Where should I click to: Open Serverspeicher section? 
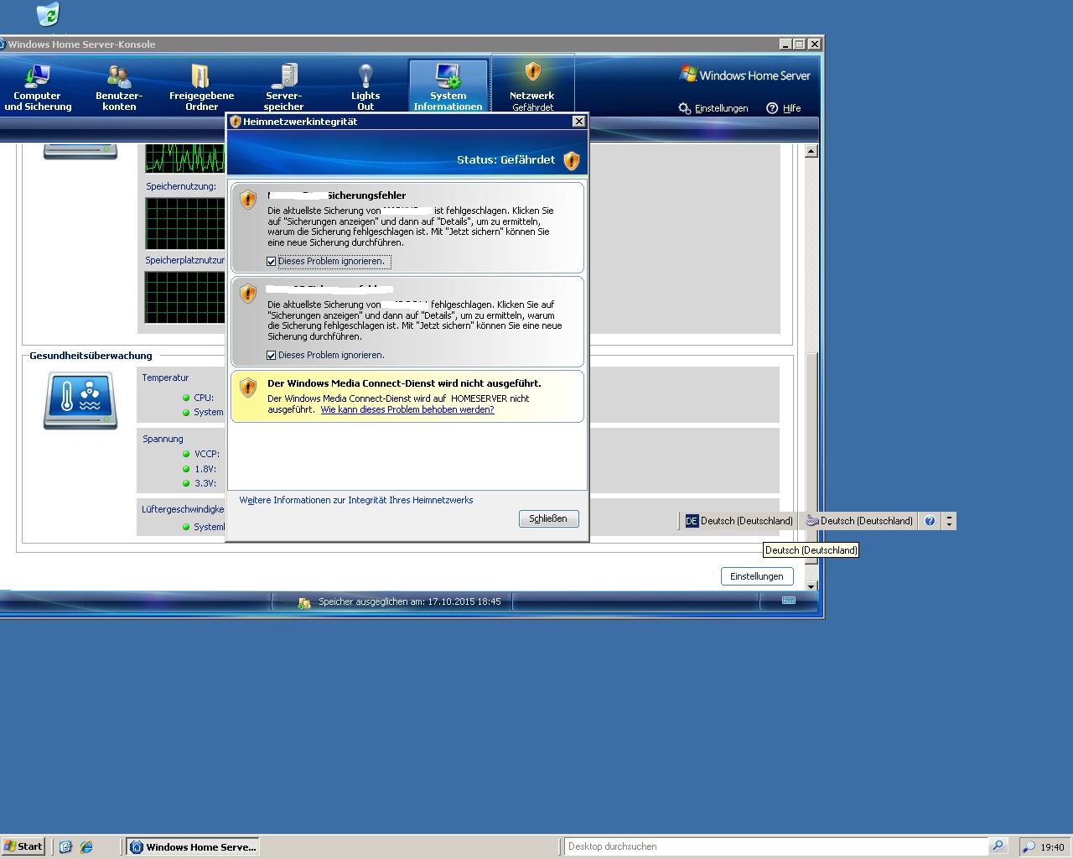coord(284,87)
